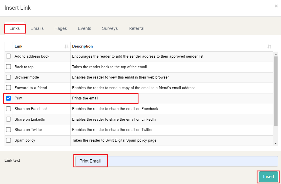
Task: Untick the Print checkbox
Action: pyautogui.click(x=8, y=98)
